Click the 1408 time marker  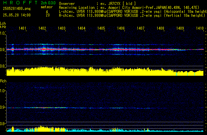click(x=160, y=28)
